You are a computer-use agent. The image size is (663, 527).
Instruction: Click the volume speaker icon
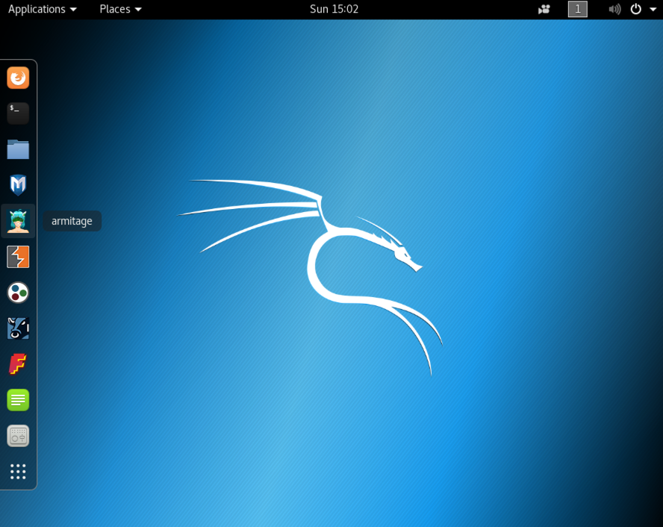point(614,9)
